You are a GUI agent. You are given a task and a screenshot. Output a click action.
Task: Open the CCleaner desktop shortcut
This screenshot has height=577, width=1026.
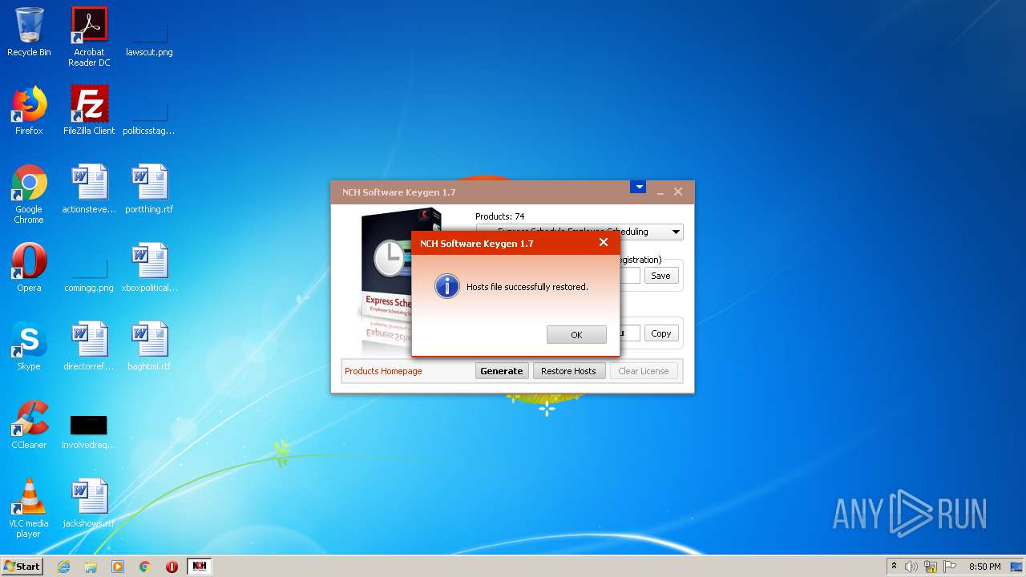pyautogui.click(x=29, y=425)
